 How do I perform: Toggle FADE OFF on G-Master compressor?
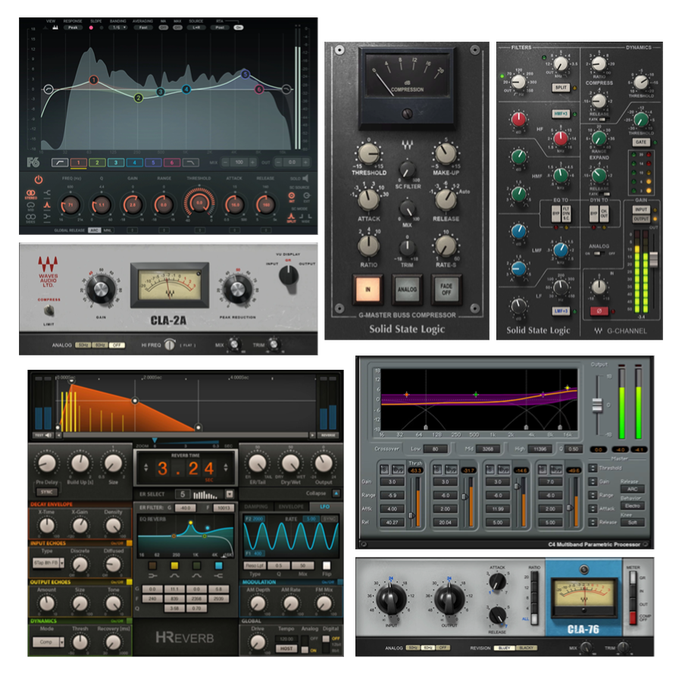(x=446, y=289)
